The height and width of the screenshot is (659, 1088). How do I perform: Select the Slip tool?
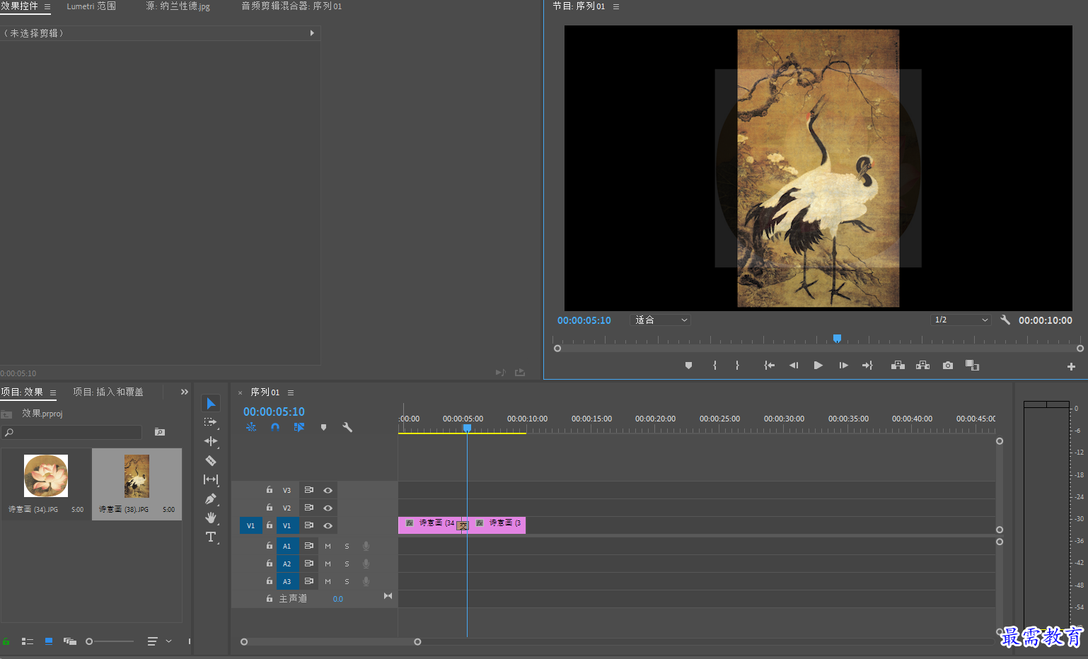pyautogui.click(x=211, y=479)
